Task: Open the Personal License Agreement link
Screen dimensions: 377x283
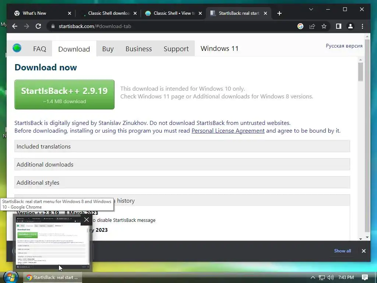Action: pos(228,131)
